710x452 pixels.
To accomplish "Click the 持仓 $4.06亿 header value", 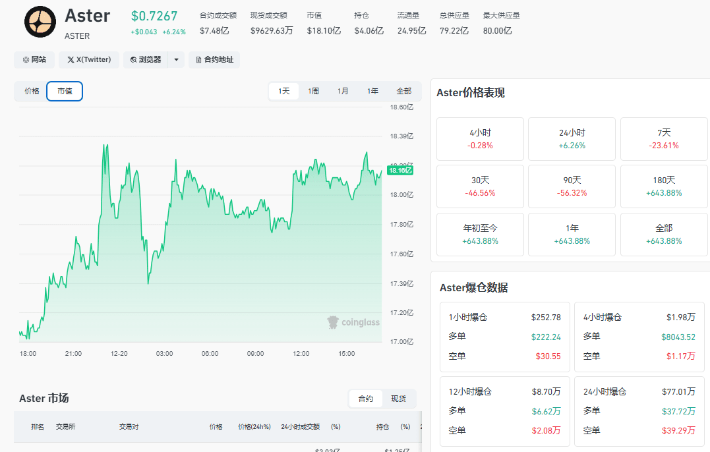I will pos(369,31).
